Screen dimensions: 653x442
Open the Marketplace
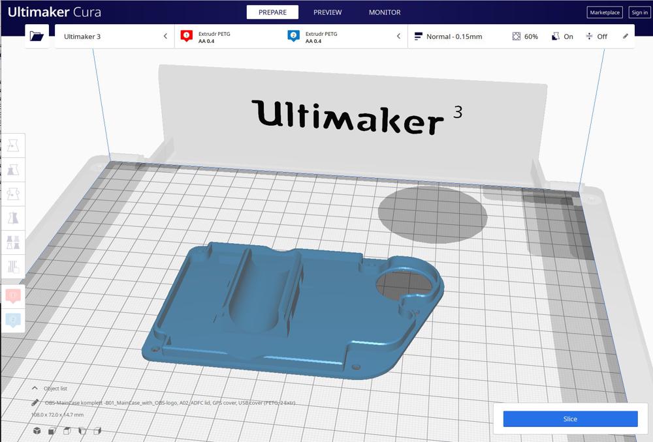pyautogui.click(x=605, y=12)
